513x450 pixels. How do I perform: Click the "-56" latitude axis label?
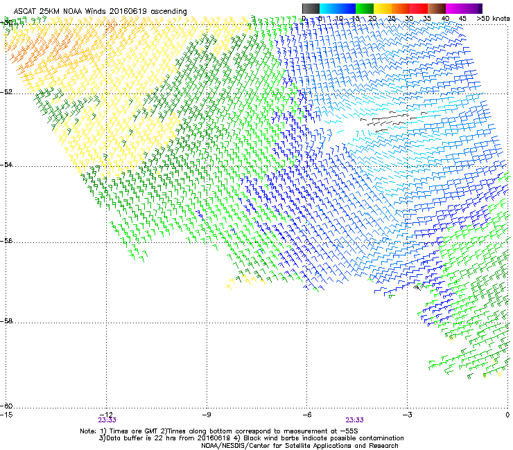[6, 240]
